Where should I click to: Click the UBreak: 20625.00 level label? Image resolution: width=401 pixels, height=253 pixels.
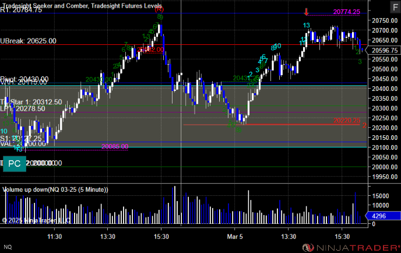(28, 41)
